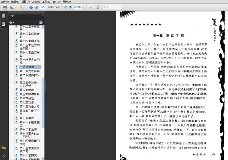Go to previous page with up arrow
Viewport: 228px width, 160px height.
click(31, 7)
